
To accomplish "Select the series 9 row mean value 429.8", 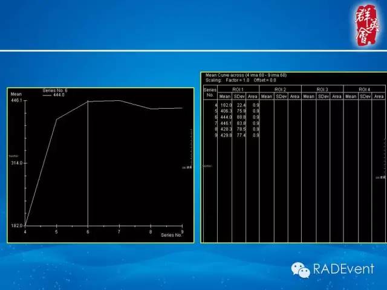I will tap(225, 135).
